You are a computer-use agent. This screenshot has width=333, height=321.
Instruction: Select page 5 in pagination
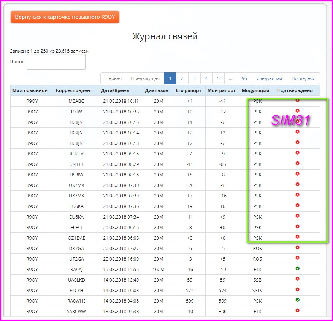[x=218, y=78]
